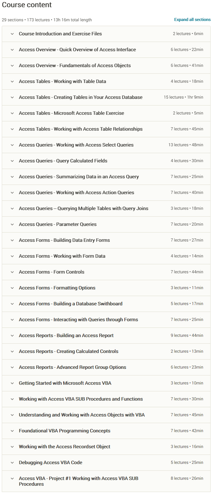
Task: Open Working with Access Table Relationships section
Action: click(12, 129)
